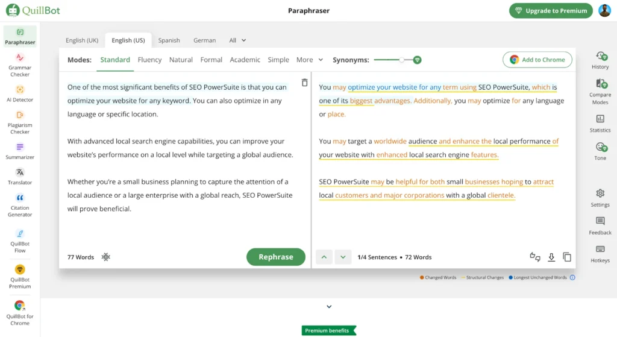
Task: Expand the chevron above Premium benefits
Action: [x=329, y=307]
